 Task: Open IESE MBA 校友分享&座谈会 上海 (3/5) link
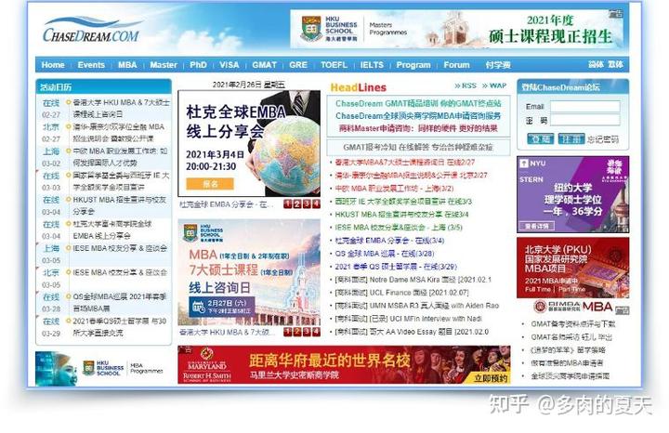tap(399, 228)
